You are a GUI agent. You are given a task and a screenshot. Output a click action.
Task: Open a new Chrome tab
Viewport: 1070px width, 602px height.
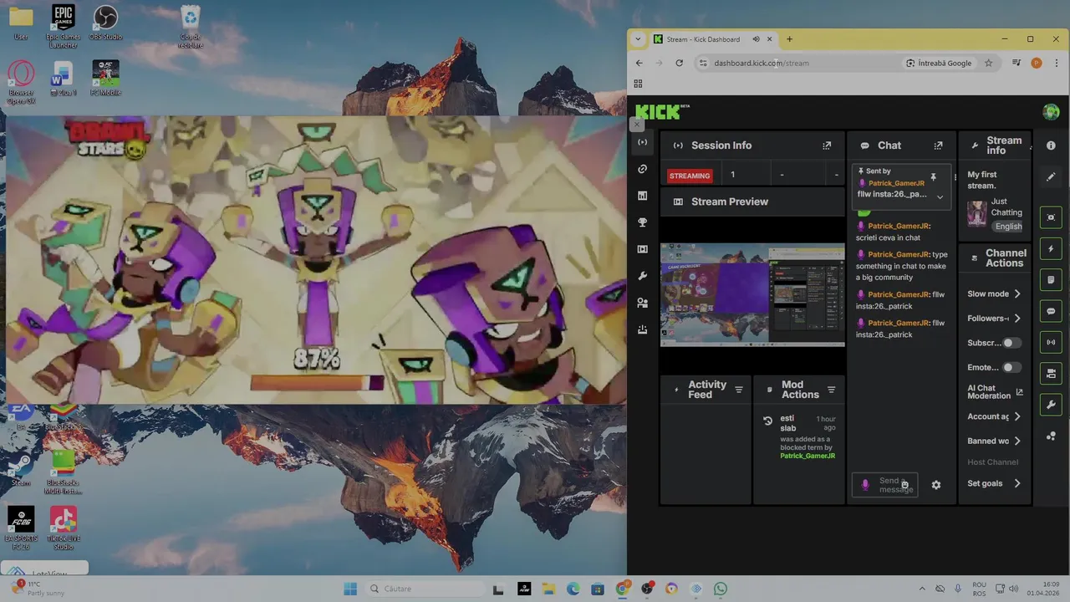pos(789,38)
